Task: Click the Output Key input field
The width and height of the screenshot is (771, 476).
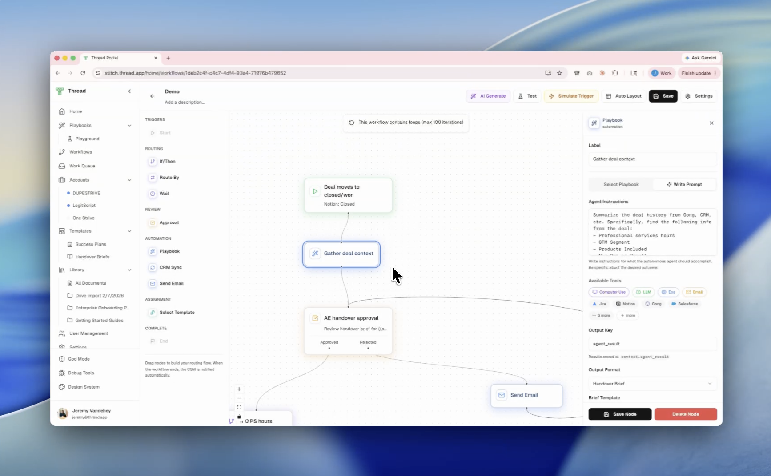Action: (652, 344)
